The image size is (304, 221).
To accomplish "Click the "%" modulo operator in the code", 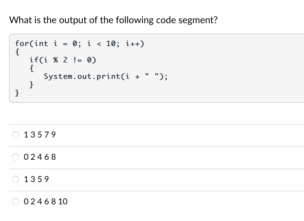I will click(55, 60).
